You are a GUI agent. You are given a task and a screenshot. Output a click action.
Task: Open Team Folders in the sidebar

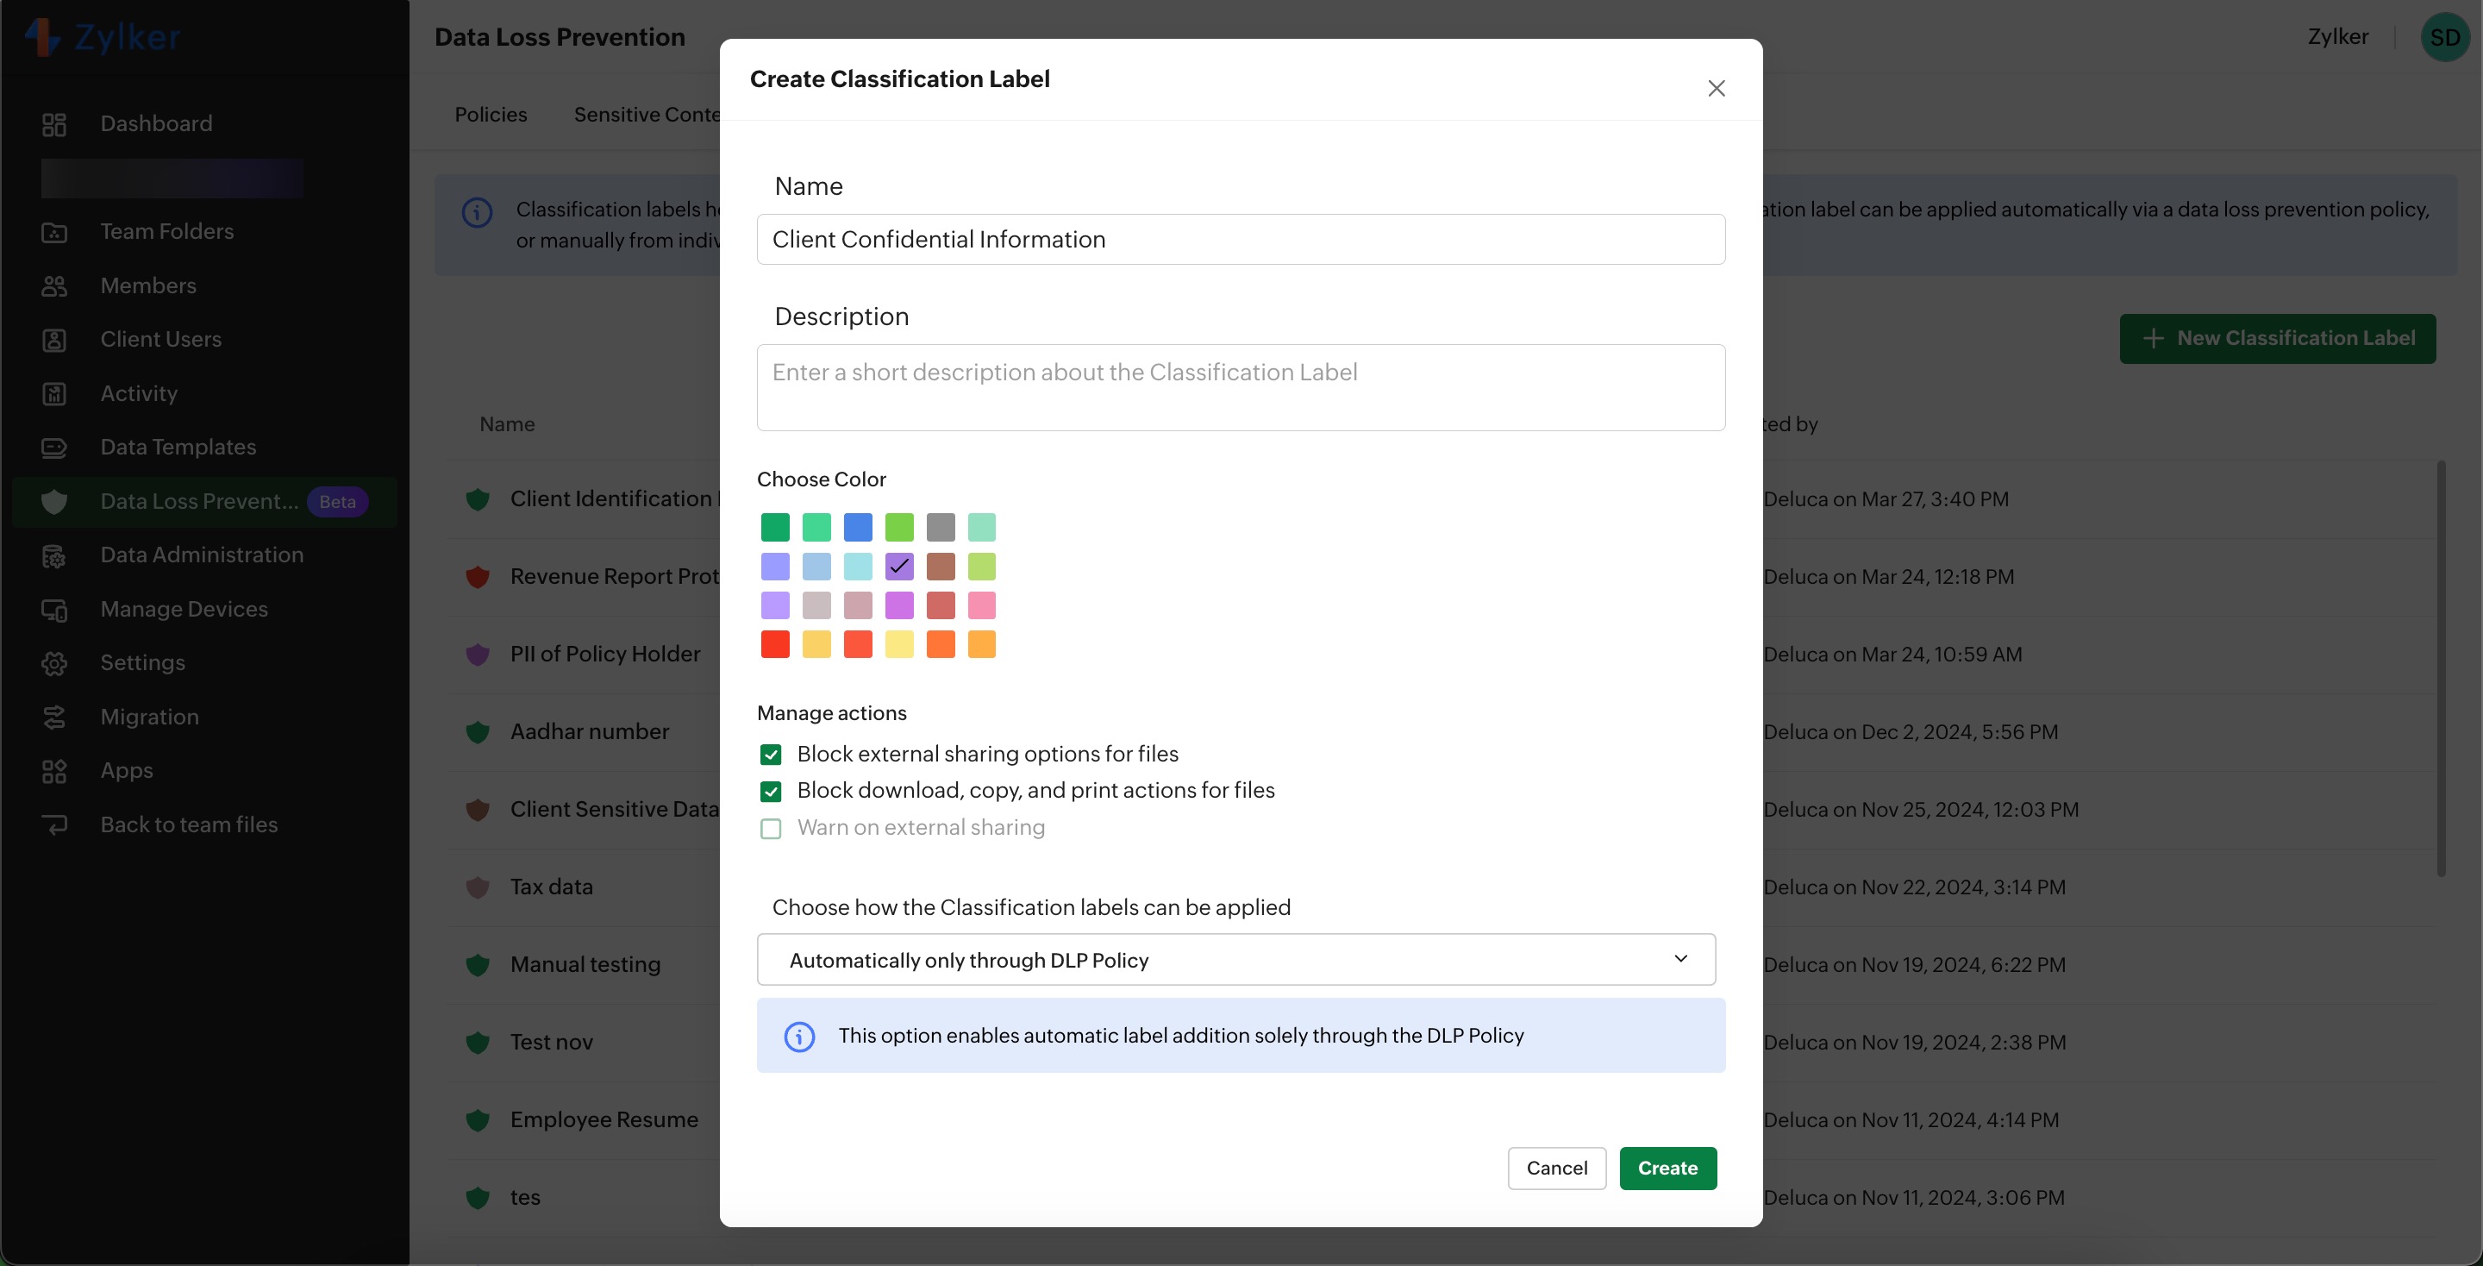click(x=166, y=231)
